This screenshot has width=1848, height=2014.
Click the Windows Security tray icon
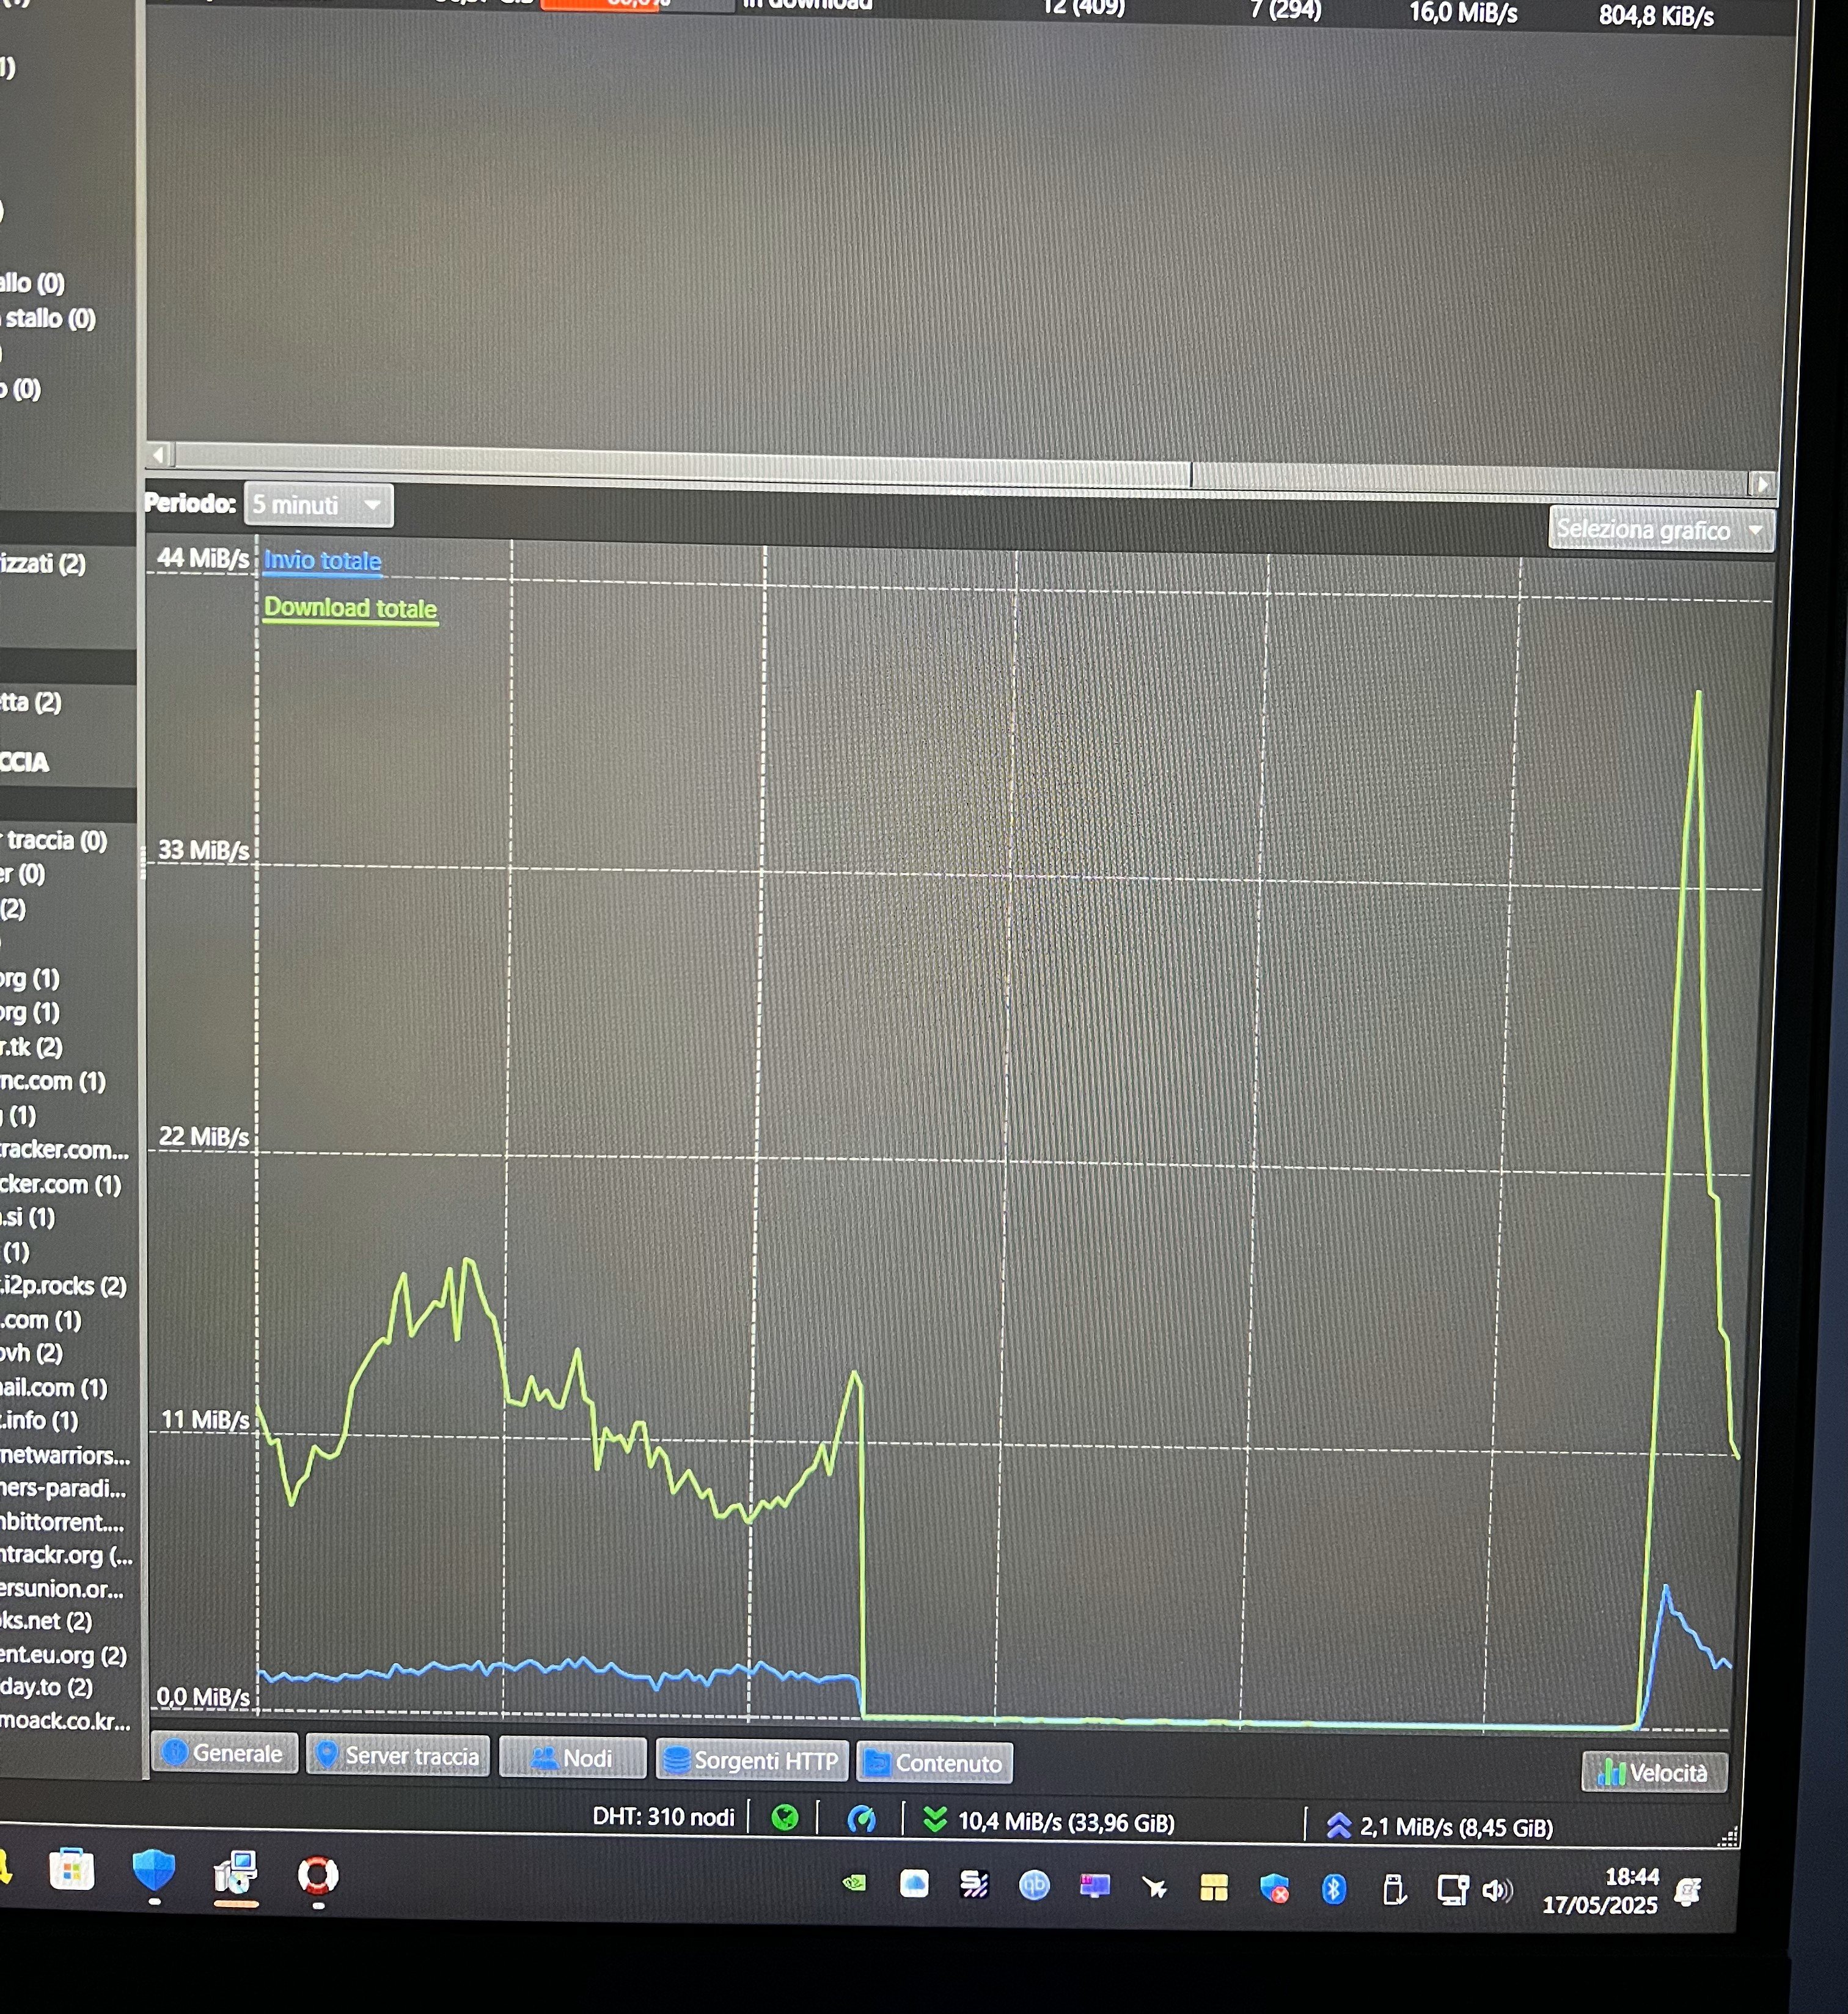[x=1274, y=1889]
